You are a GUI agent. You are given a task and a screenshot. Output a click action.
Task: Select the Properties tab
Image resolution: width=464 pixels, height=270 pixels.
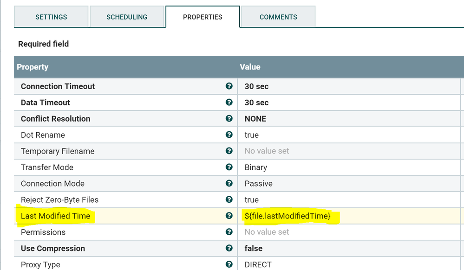[x=203, y=17]
